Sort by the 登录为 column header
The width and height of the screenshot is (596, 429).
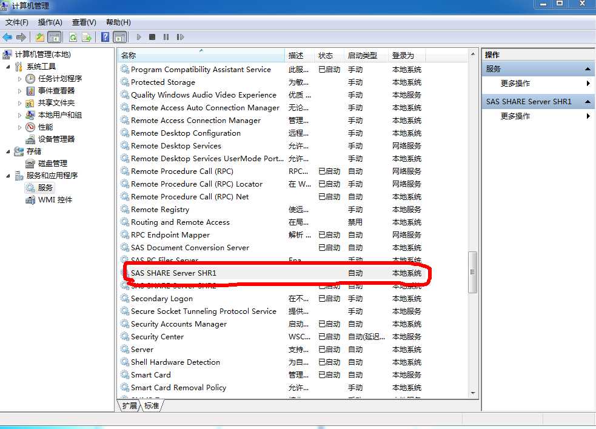407,56
